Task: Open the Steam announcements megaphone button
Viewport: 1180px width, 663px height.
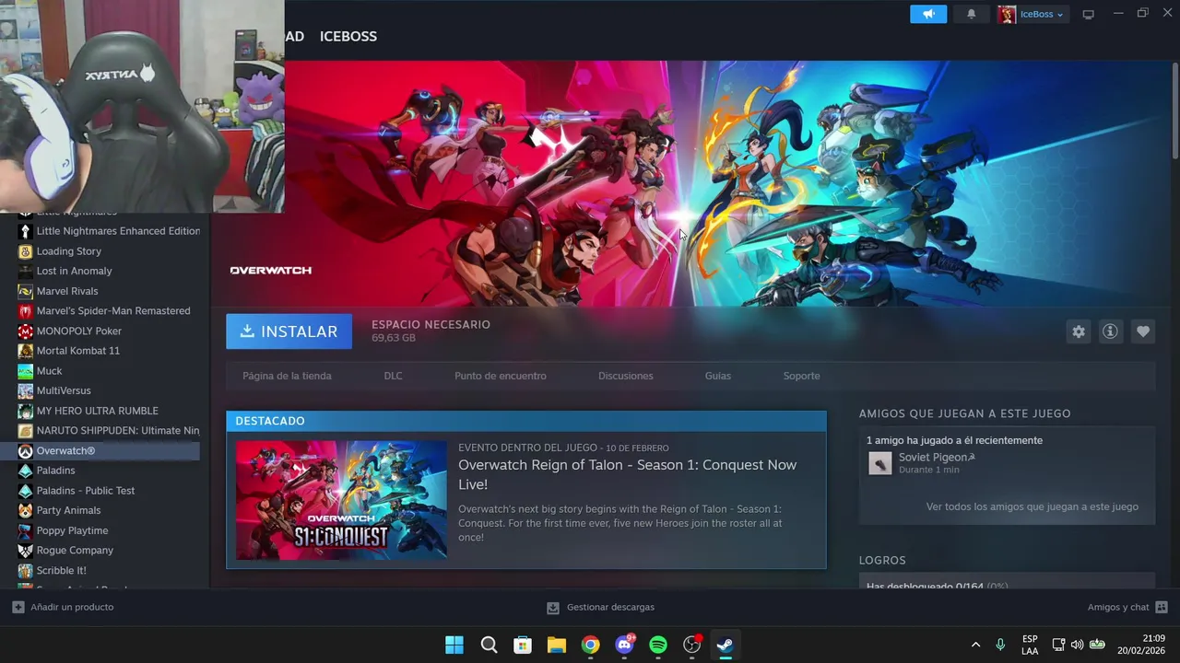Action: (928, 14)
